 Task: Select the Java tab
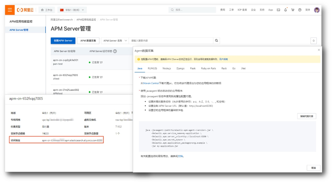[x=140, y=68]
